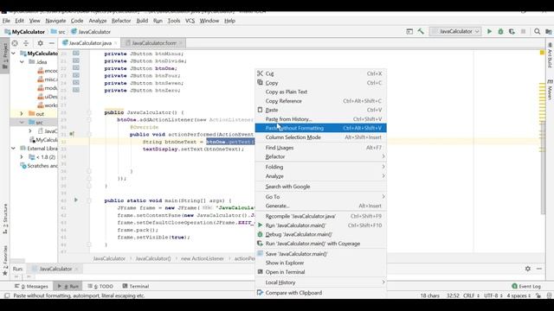Click the 'new ActionListener' editor breadcrumb
The height and width of the screenshot is (311, 554).
pyautogui.click(x=202, y=258)
